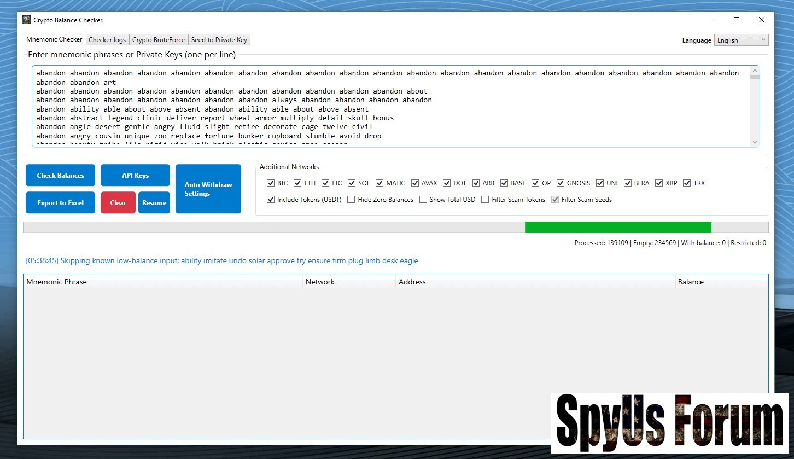The height and width of the screenshot is (459, 794).
Task: Disable the TRX network checkbox
Action: point(687,183)
